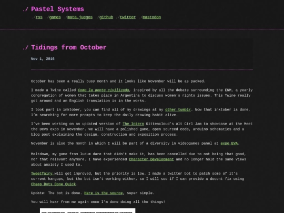Click the Nov 1, 2016 post date
This screenshot has width=284, height=213.
pos(43,59)
